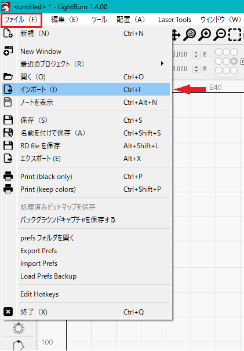Click the upper percent field stepper arrows

click(x=196, y=54)
